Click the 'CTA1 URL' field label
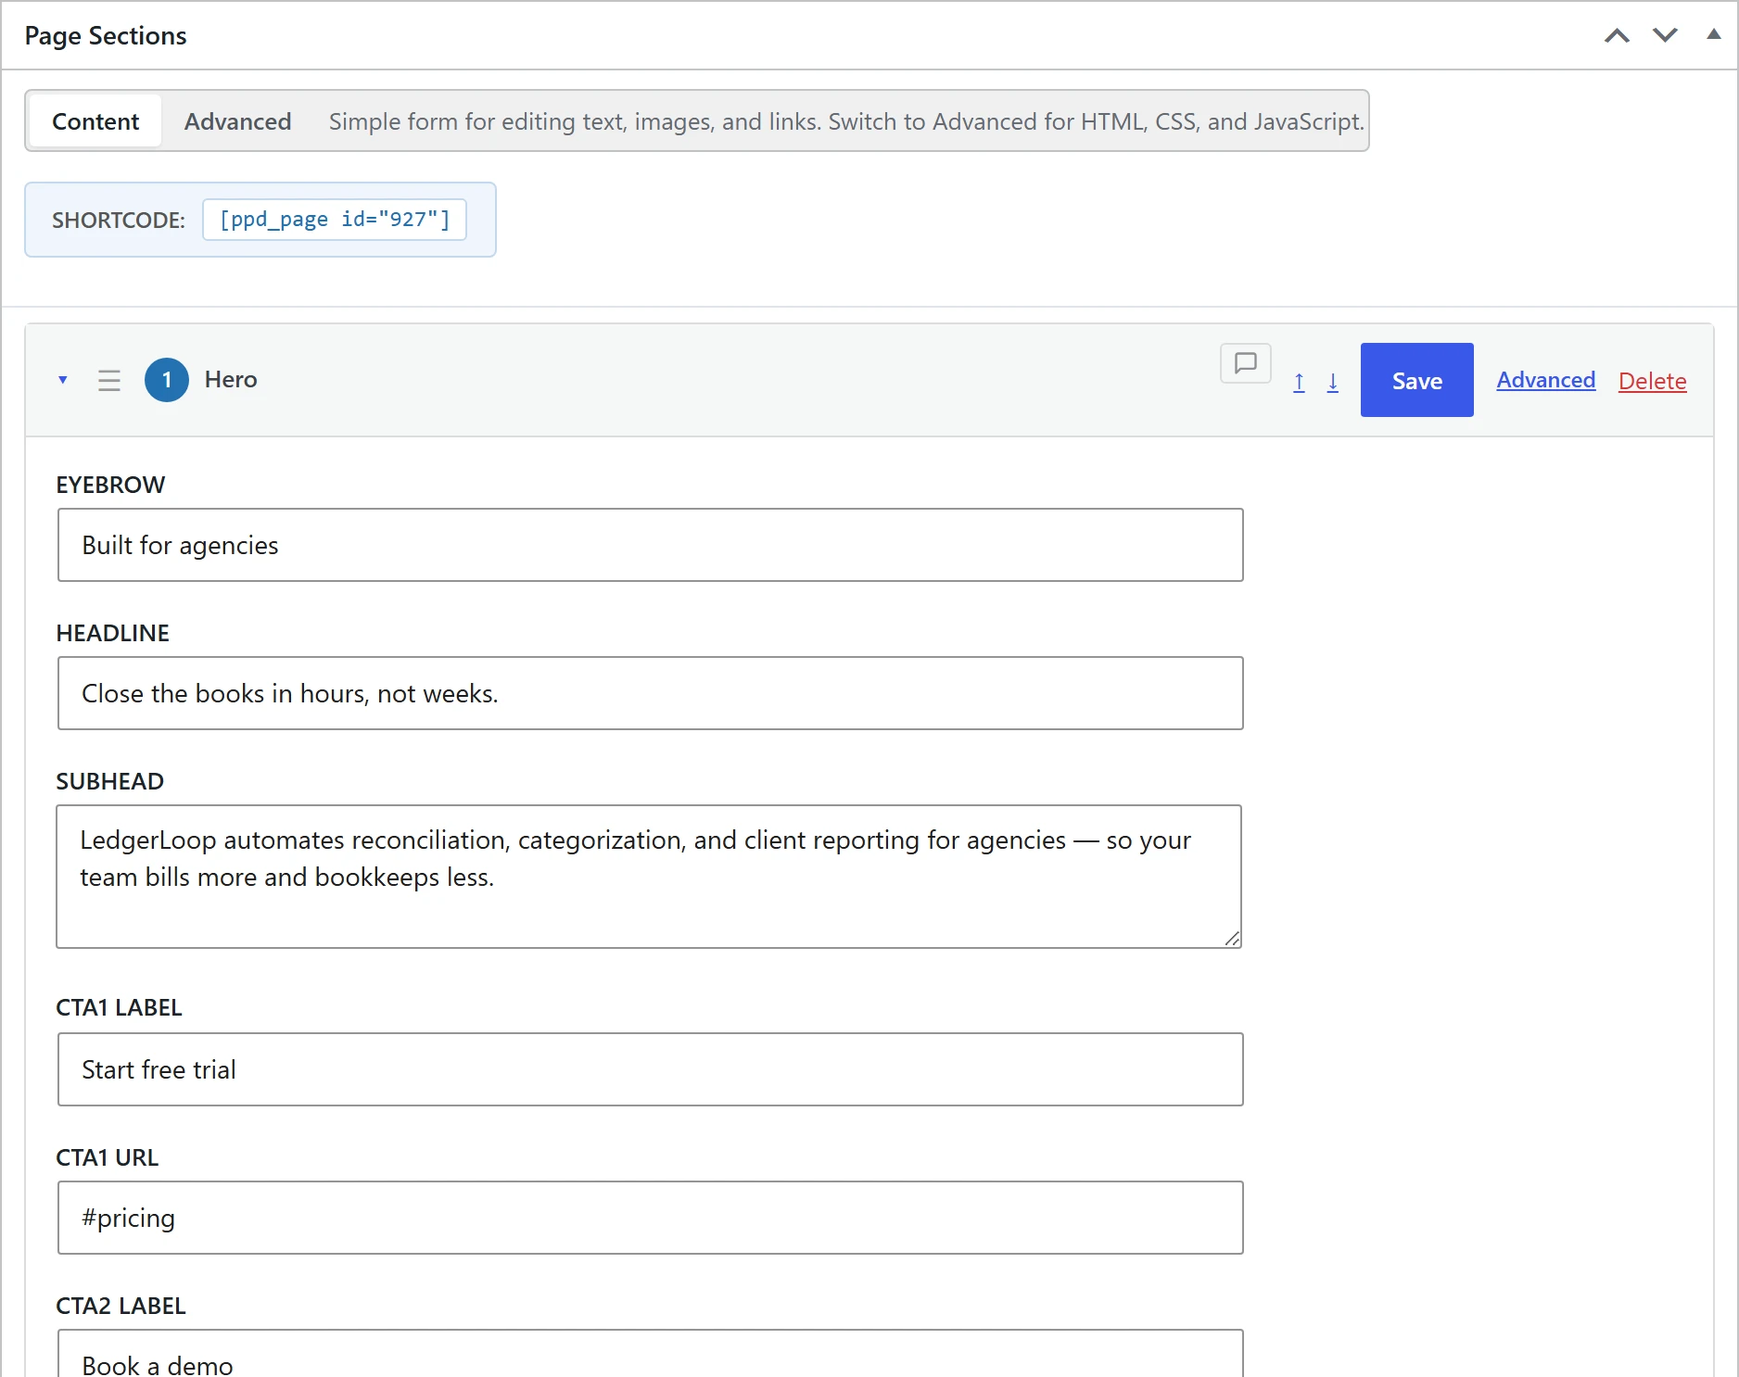 [x=108, y=1157]
